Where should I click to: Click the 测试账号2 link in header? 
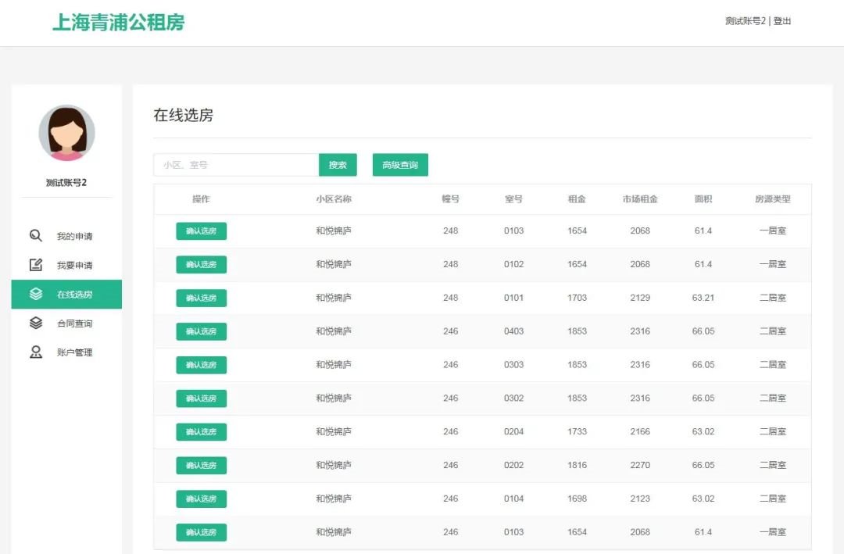(745, 21)
